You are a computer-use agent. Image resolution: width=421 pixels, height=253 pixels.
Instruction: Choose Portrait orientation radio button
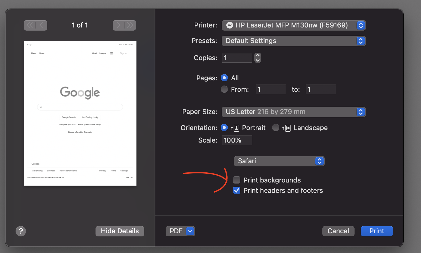[224, 128]
